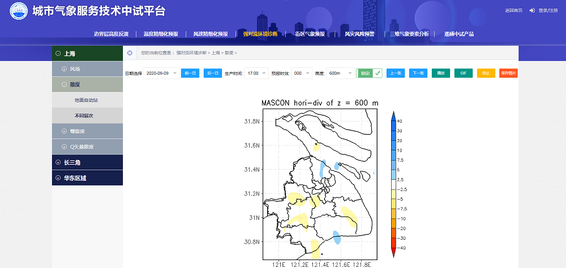Click the plus icon next to 风场
The height and width of the screenshot is (268, 566).
64,69
